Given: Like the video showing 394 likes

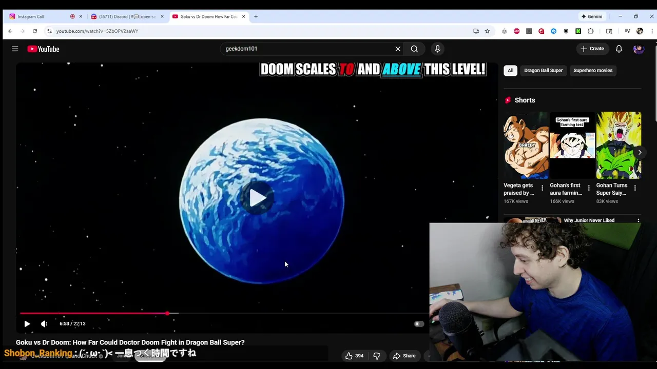Looking at the screenshot, I should (354, 356).
